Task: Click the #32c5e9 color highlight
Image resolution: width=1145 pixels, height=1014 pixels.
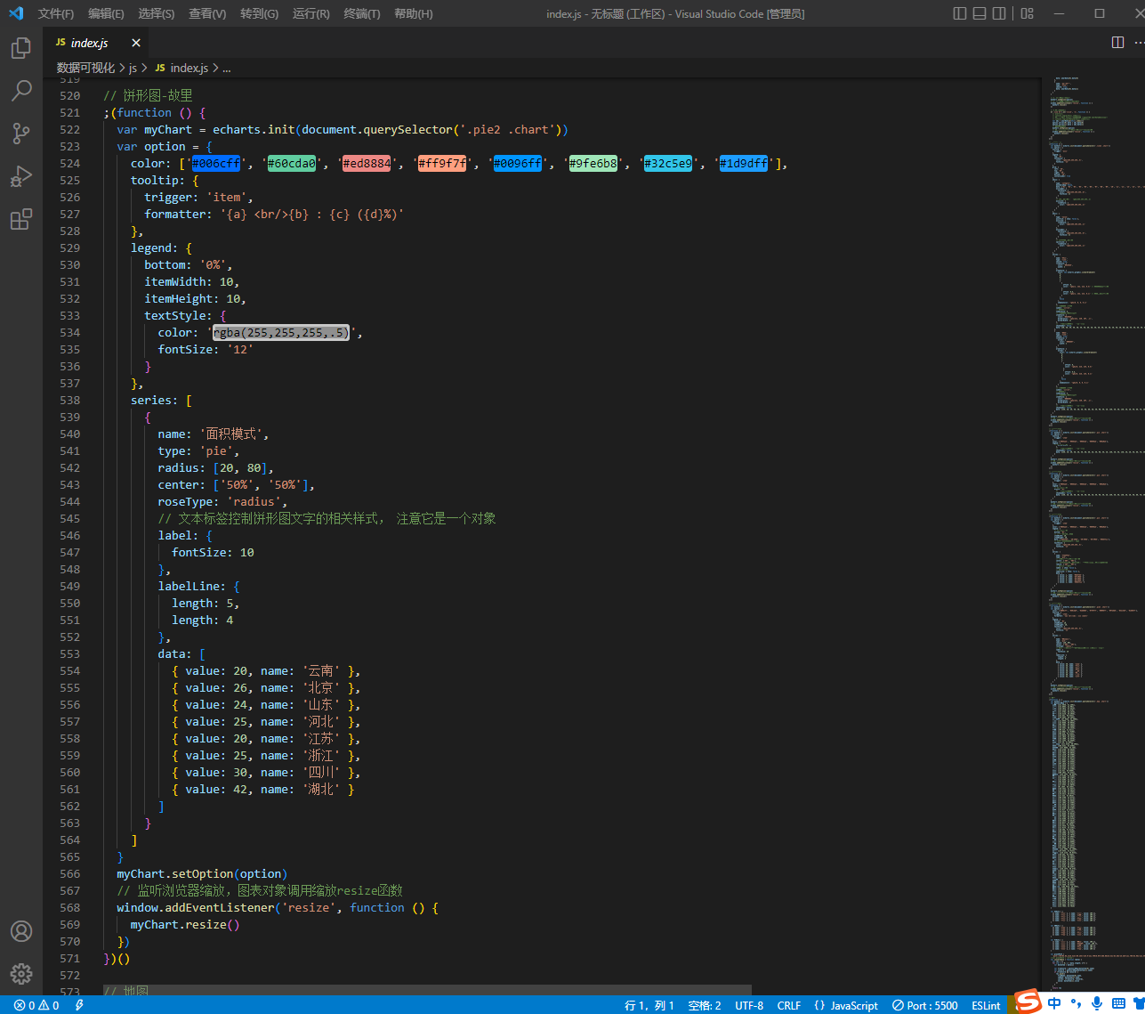Action: (668, 164)
